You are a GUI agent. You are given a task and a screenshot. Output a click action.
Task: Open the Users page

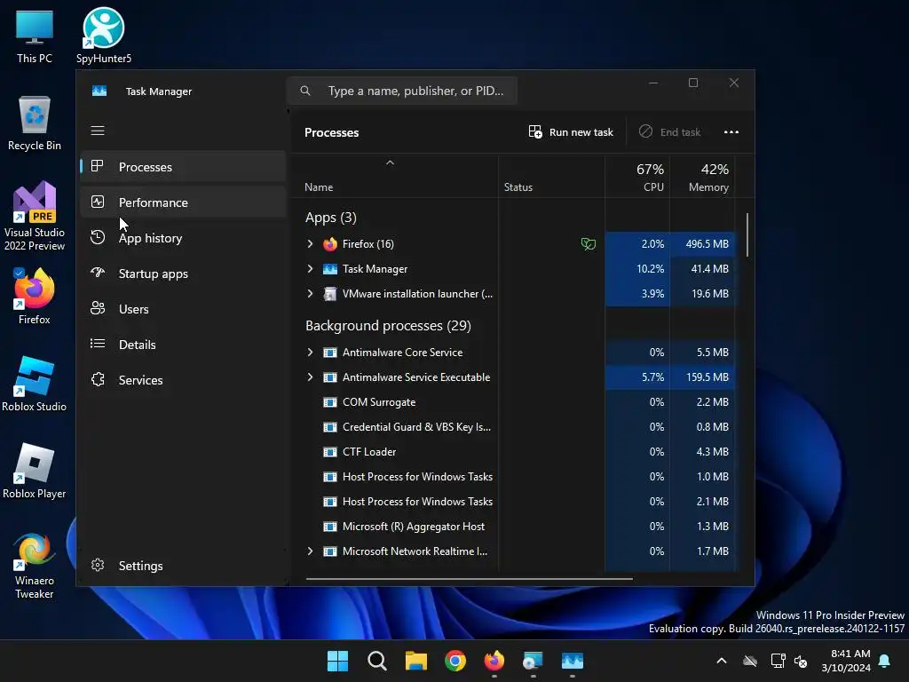[x=183, y=308]
